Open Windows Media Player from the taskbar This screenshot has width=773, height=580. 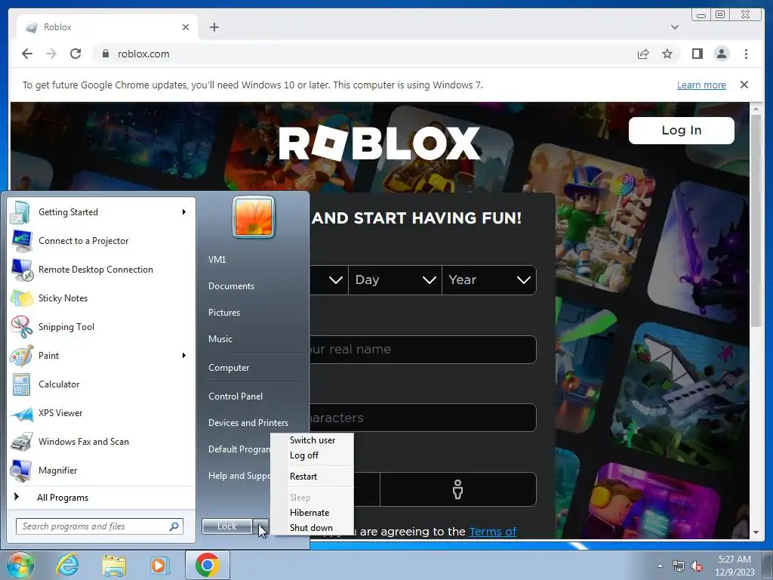point(160,565)
